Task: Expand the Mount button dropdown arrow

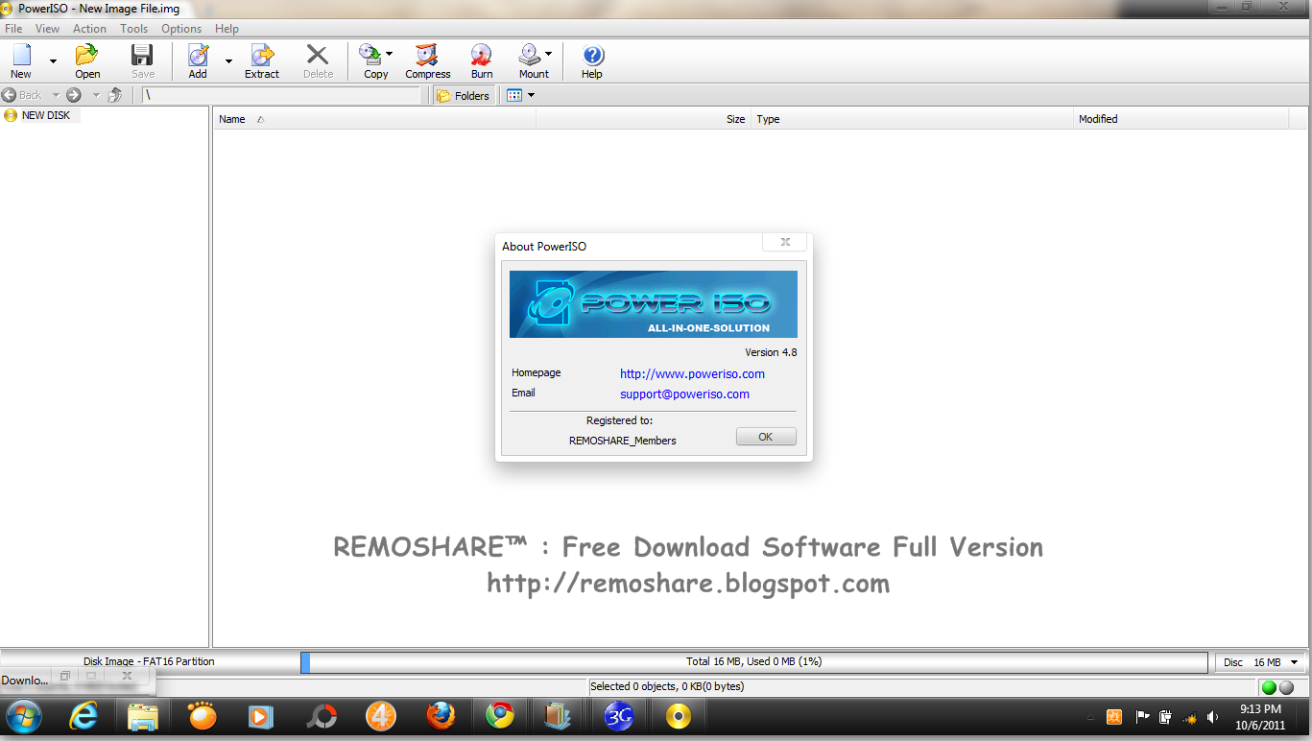Action: click(548, 55)
